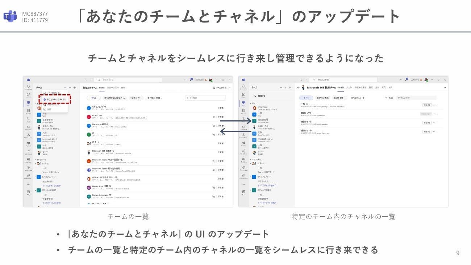Image resolution: width=471 pixels, height=265 pixels.
Task: Open Planner icon in team list window rail
Action: [28, 144]
